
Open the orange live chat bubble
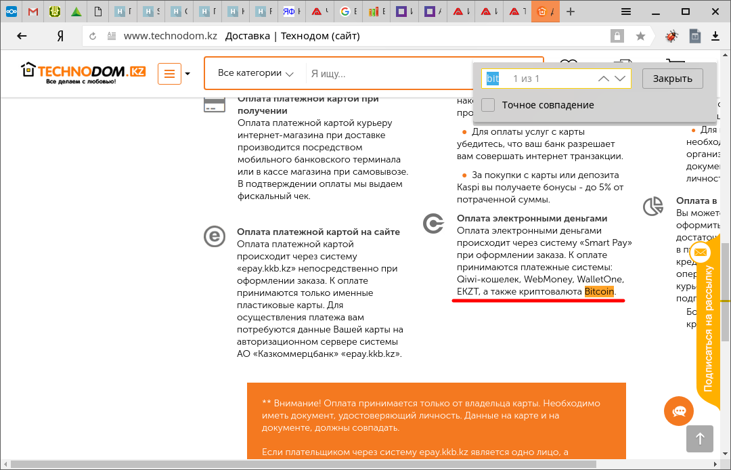click(x=679, y=411)
